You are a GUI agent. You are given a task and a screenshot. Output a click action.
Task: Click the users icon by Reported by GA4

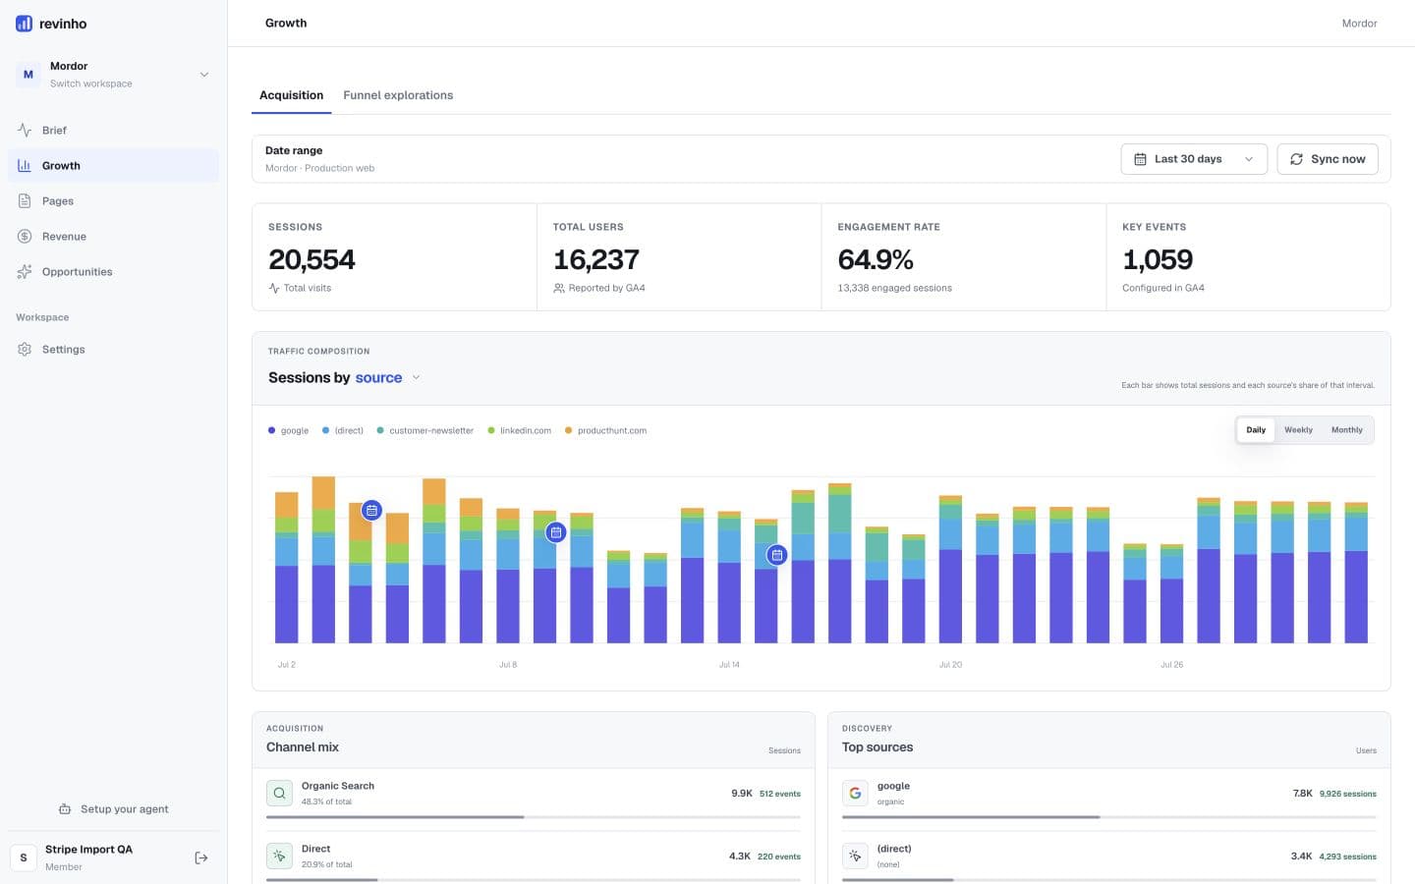[x=559, y=288]
